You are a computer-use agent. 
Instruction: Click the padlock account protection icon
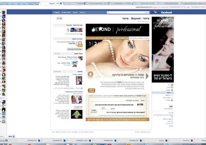(79, 44)
